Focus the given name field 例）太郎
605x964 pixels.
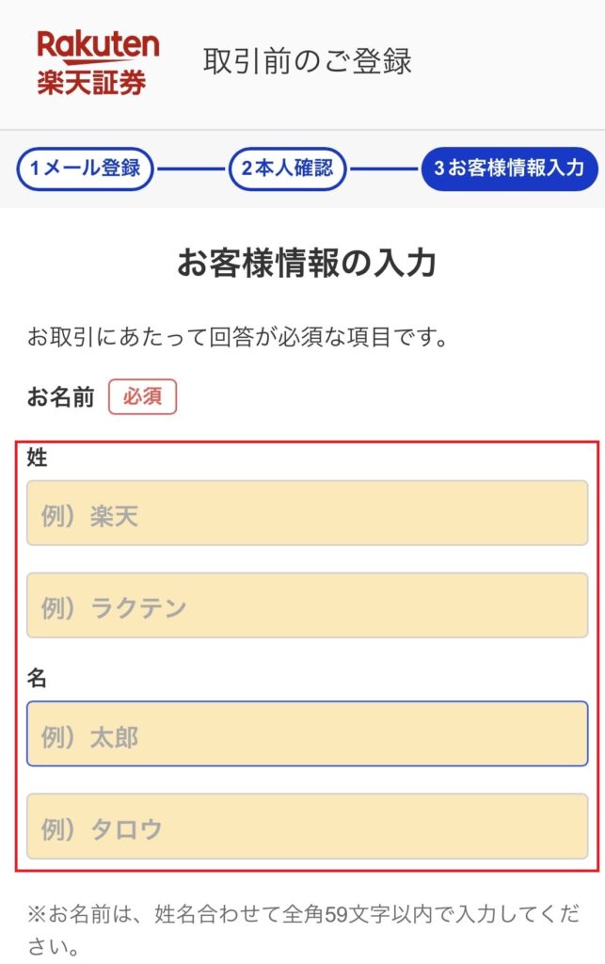[x=307, y=733]
